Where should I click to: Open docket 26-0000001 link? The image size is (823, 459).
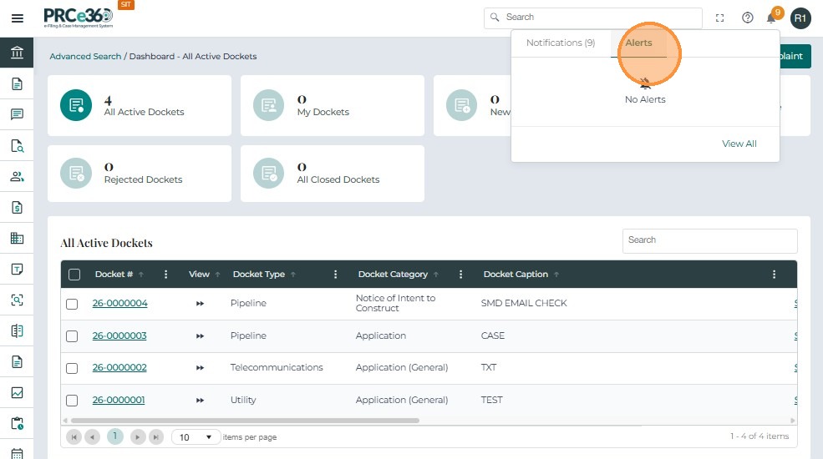click(119, 401)
